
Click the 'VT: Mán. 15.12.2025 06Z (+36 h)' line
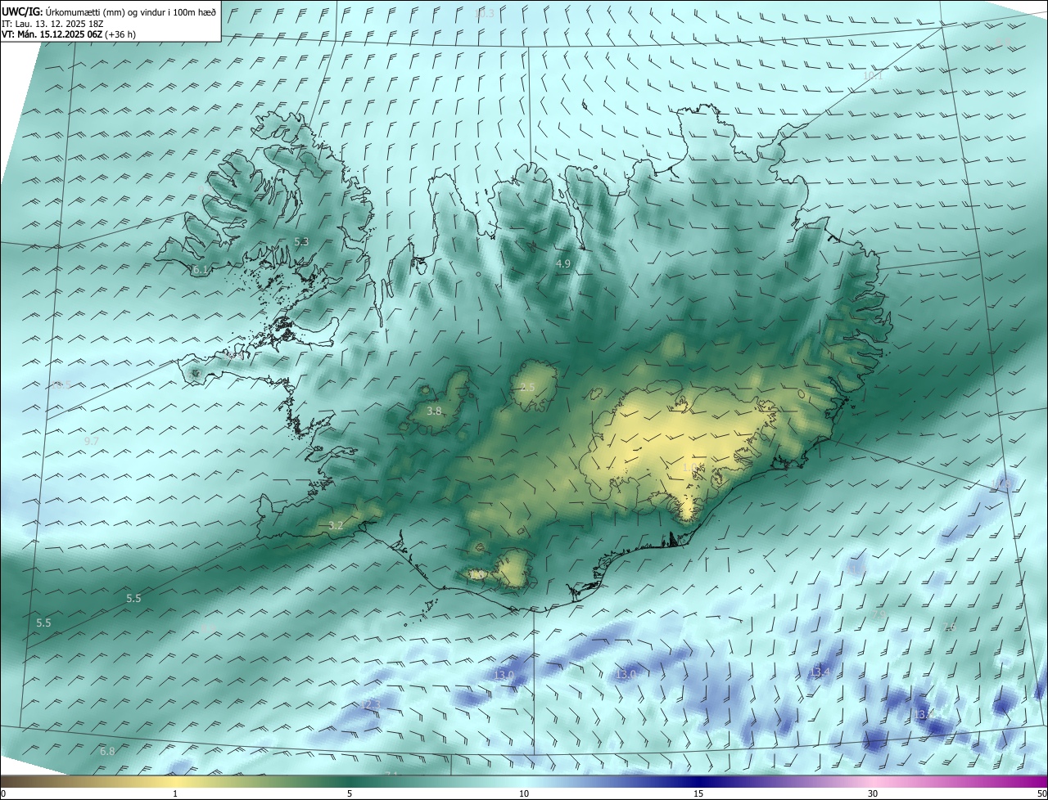pos(69,34)
